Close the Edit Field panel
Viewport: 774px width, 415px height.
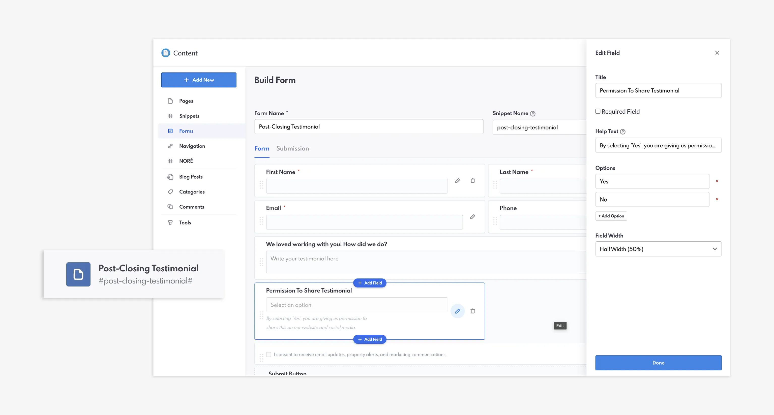[x=717, y=53]
